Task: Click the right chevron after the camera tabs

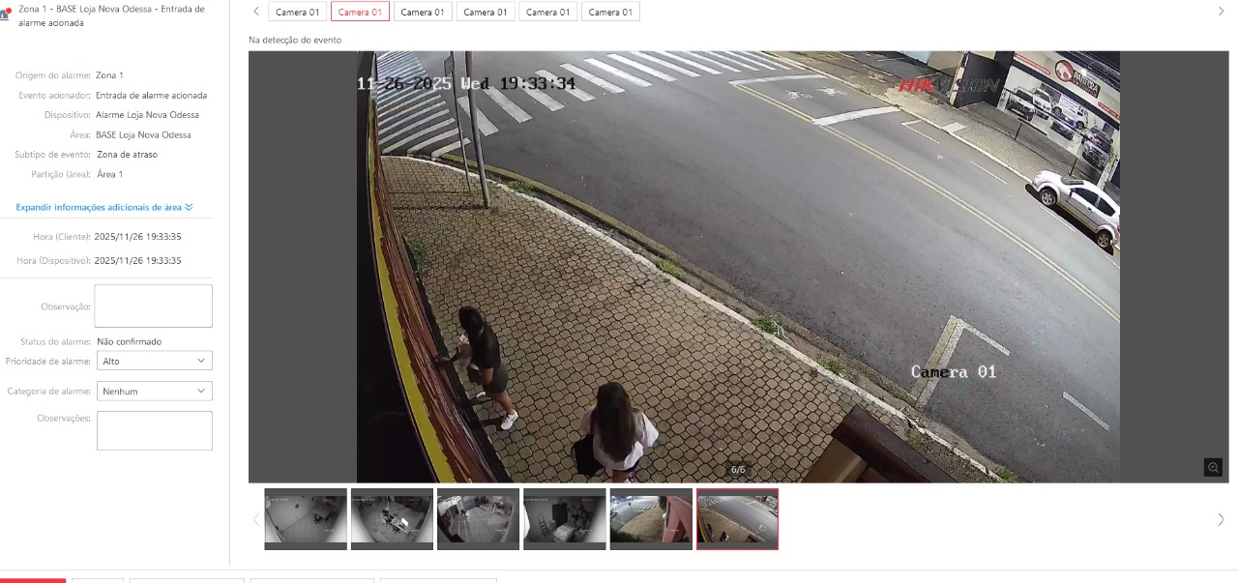Action: click(x=1221, y=12)
